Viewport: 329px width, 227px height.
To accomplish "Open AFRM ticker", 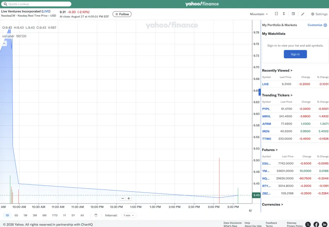I will (266, 124).
